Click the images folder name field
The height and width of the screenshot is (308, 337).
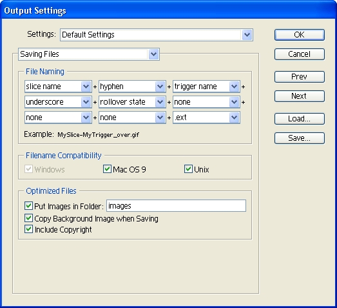click(x=177, y=206)
